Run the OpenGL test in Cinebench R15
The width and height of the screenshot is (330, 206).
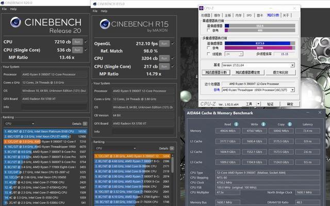tap(164, 43)
